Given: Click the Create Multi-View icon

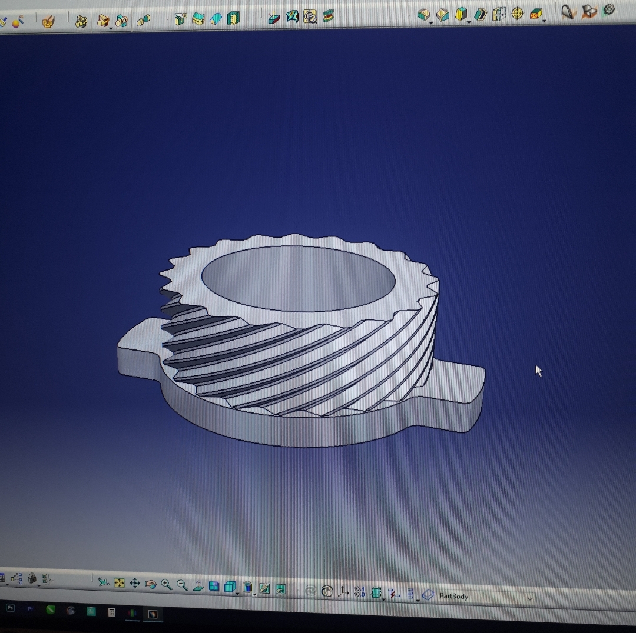Looking at the screenshot, I should click(214, 586).
